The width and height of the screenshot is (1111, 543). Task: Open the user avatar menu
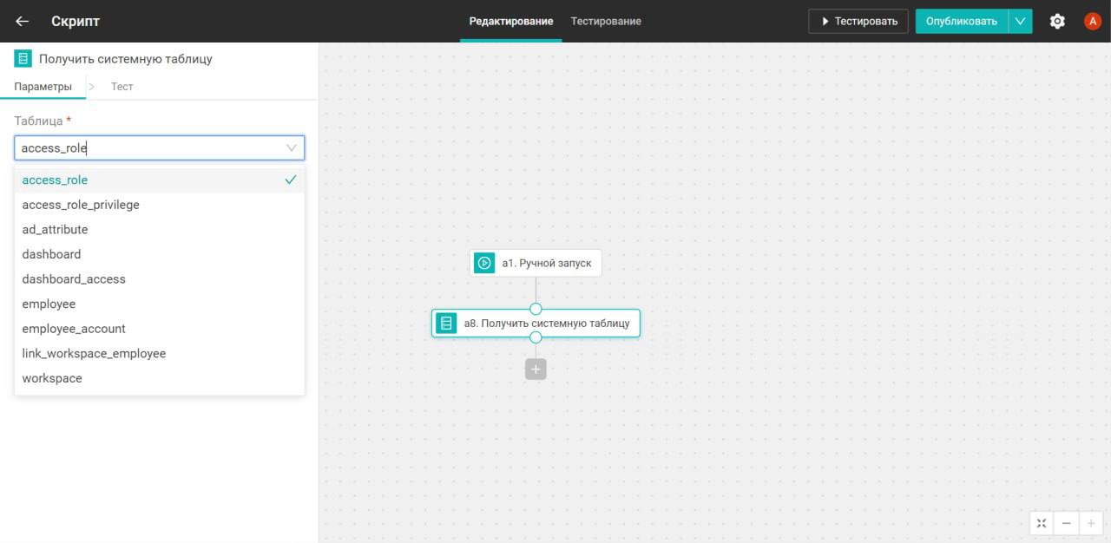point(1093,21)
